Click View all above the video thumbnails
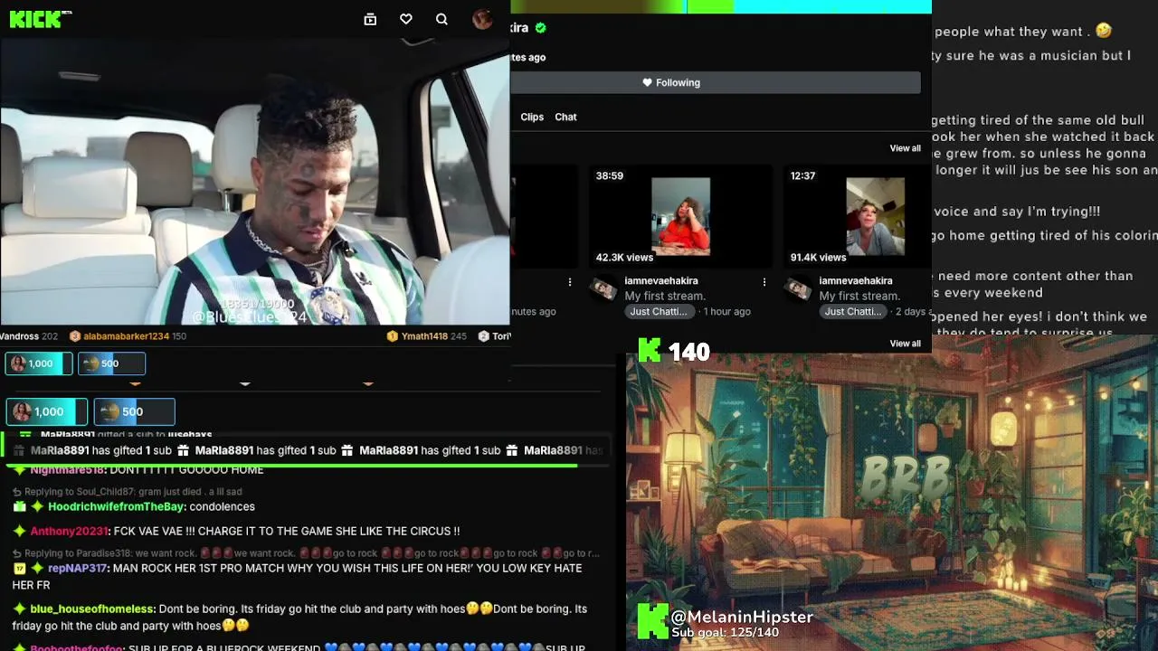This screenshot has width=1158, height=651. [x=905, y=148]
